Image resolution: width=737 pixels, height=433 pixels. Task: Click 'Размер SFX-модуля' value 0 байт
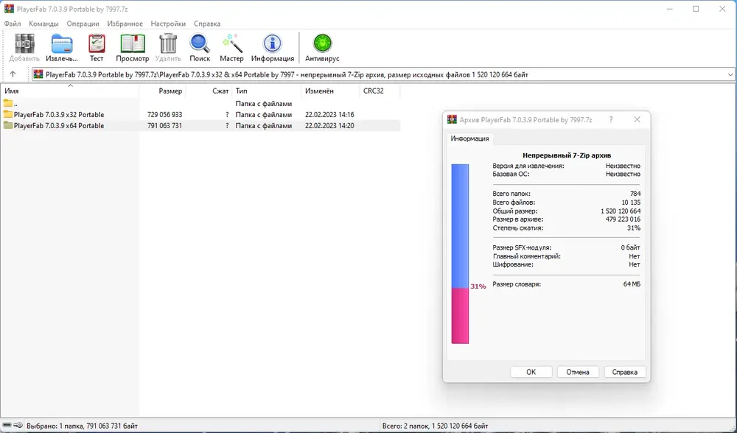click(x=630, y=247)
